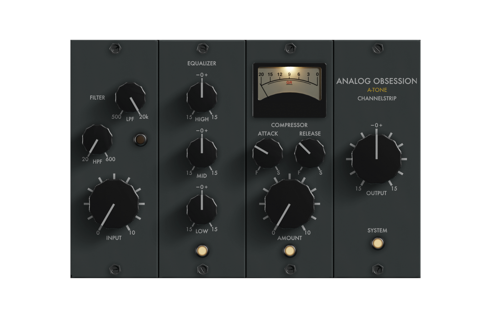Image resolution: width=491 pixels, height=318 pixels.
Task: Toggle the filter section on/off light
Action: pos(140,139)
